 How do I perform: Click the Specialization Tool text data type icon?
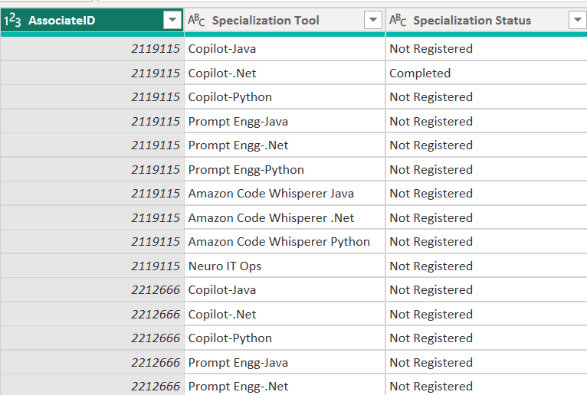click(x=196, y=20)
